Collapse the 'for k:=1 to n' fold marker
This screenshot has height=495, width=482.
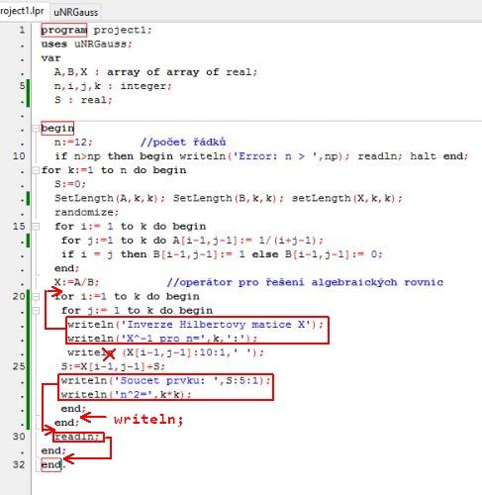point(36,170)
